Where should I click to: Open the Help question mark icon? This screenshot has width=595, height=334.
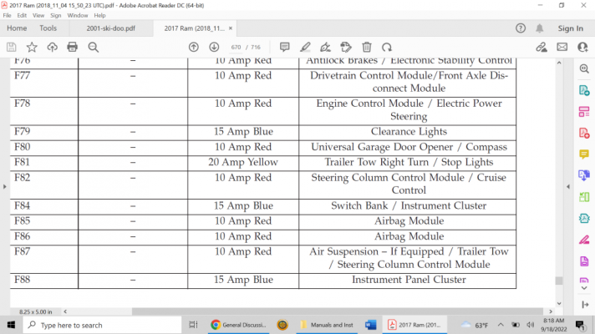(521, 28)
